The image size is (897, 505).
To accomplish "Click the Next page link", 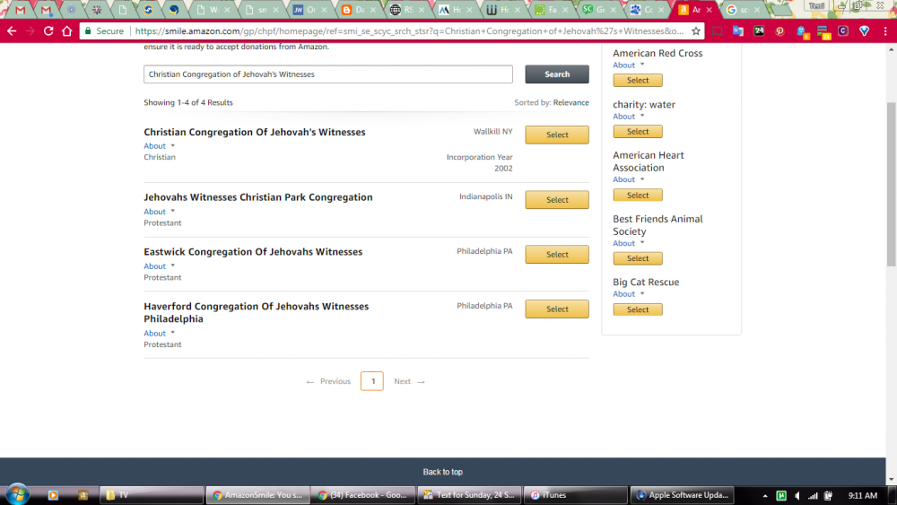I will (409, 381).
